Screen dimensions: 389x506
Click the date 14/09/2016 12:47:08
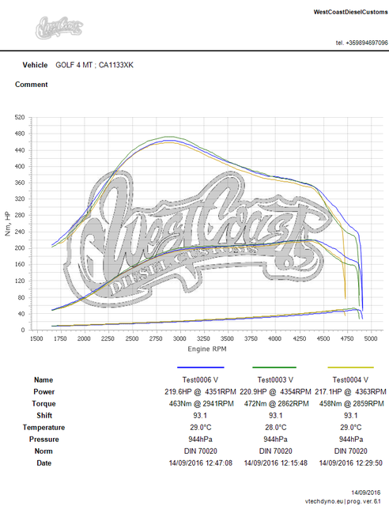tap(201, 463)
